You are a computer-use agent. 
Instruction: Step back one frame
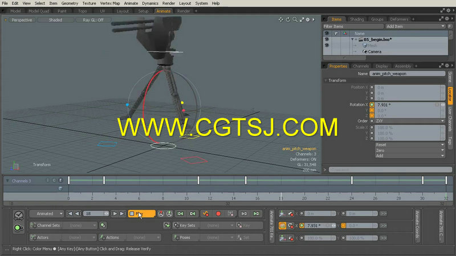coord(78,214)
